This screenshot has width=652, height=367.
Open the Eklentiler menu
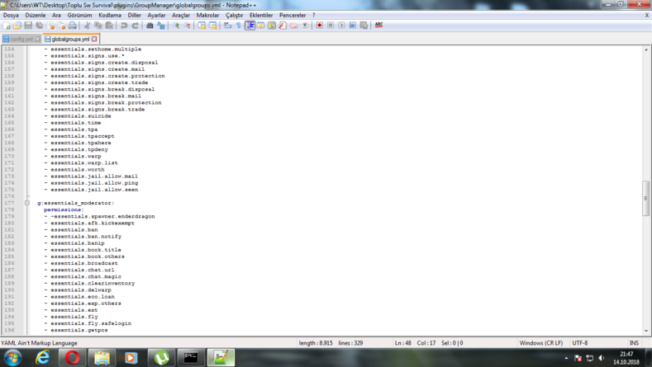[x=261, y=16]
